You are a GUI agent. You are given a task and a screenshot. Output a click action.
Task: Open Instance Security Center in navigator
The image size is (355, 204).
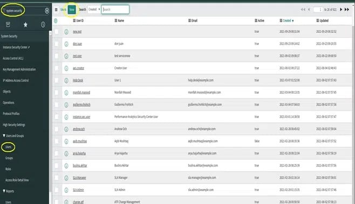16,47
